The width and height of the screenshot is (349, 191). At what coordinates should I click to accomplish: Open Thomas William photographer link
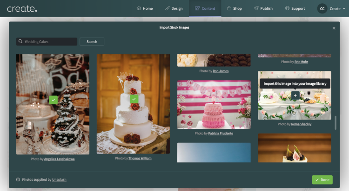140,158
